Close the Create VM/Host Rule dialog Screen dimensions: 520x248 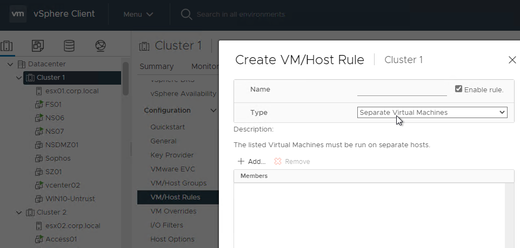coord(512,60)
